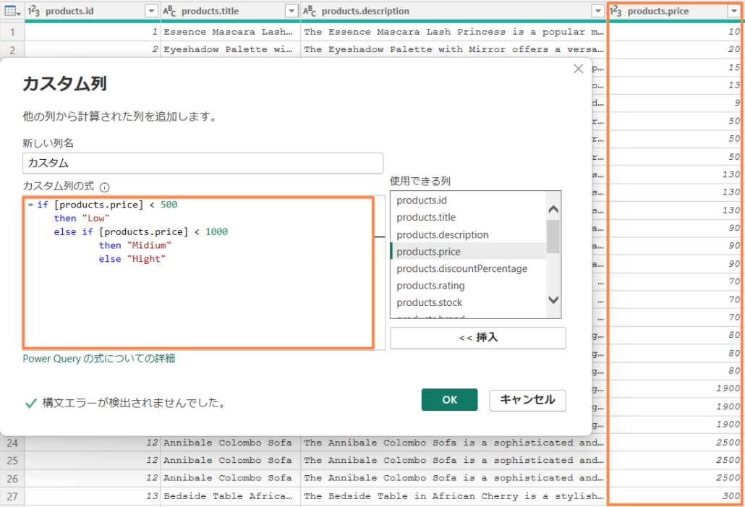The width and height of the screenshot is (745, 507).
Task: Click the text type icon of products.description
Action: 310,11
